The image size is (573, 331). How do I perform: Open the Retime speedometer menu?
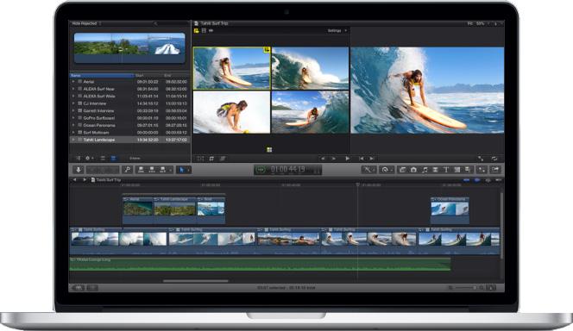386,170
